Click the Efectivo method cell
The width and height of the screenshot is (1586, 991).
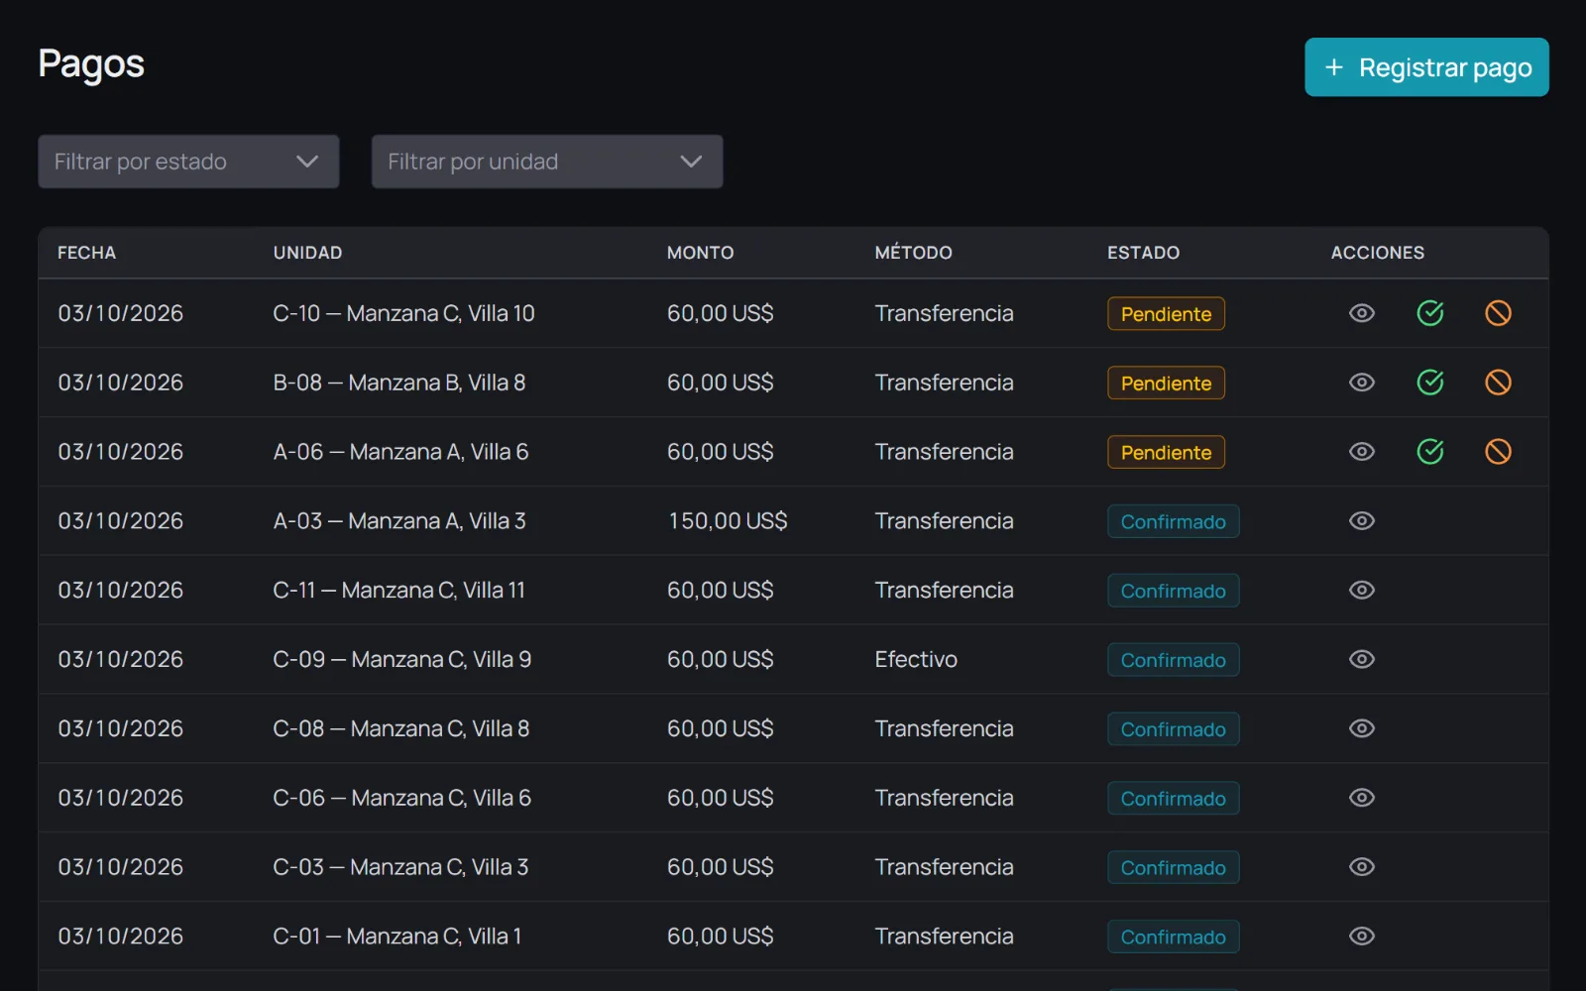[916, 660]
